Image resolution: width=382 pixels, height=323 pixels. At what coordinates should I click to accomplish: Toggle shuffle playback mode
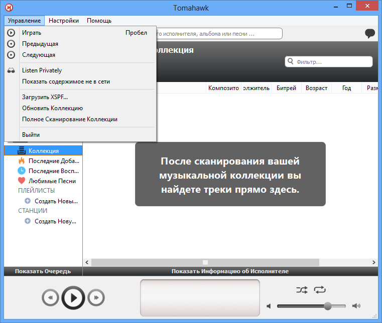[302, 290]
